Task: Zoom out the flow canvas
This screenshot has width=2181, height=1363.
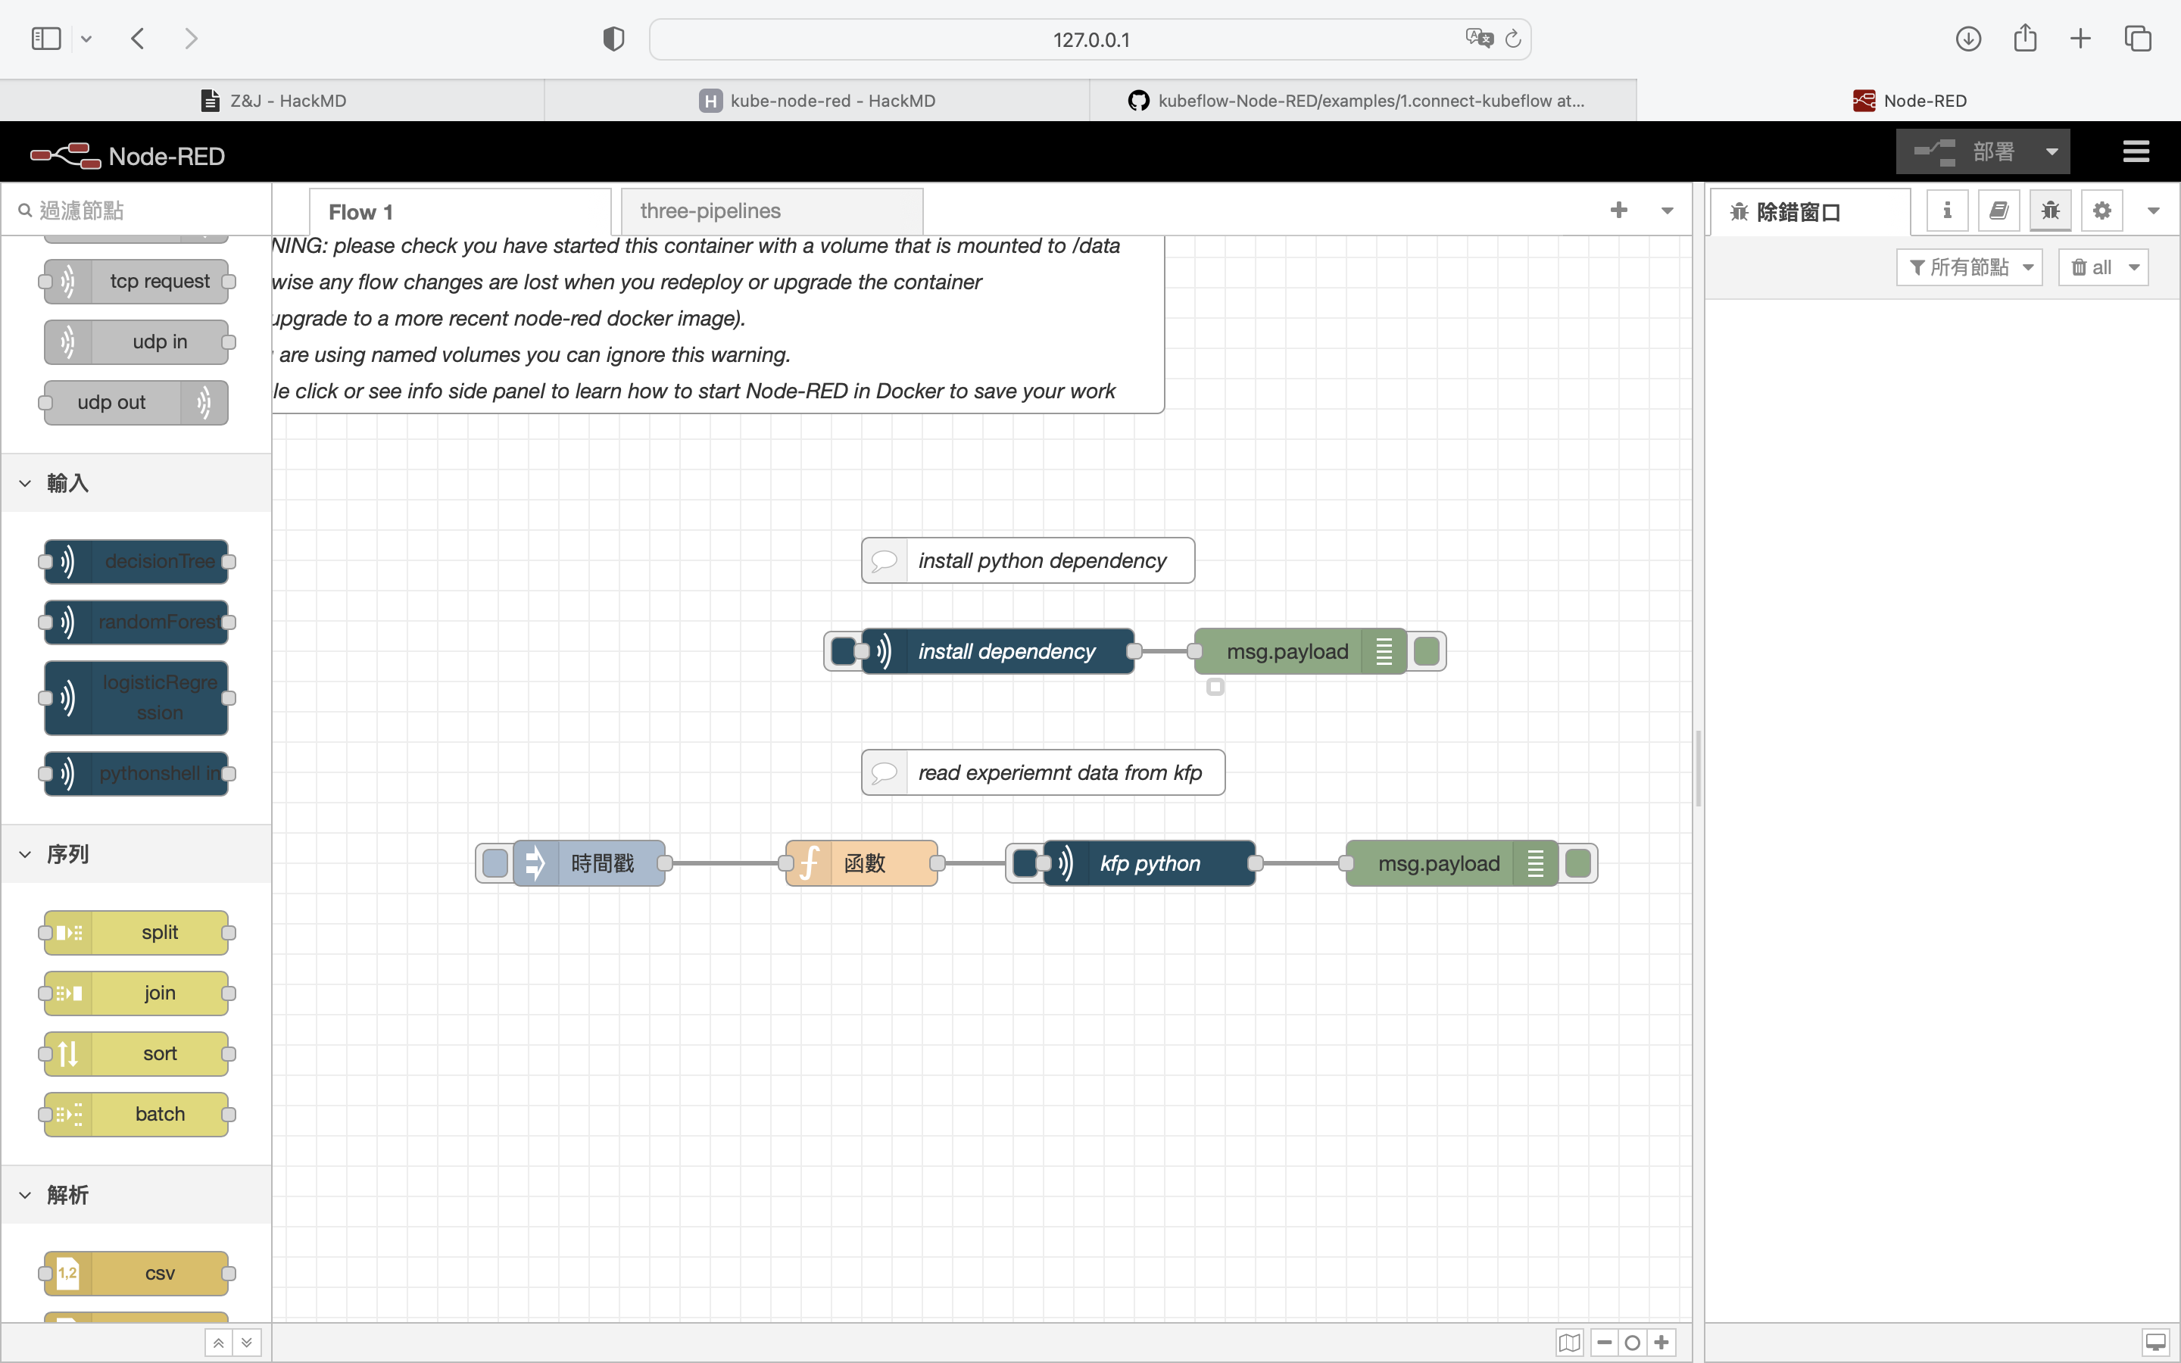Action: pyautogui.click(x=1604, y=1343)
